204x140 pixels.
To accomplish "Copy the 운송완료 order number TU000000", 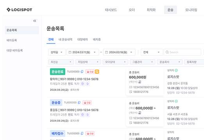I will [x=82, y=72].
